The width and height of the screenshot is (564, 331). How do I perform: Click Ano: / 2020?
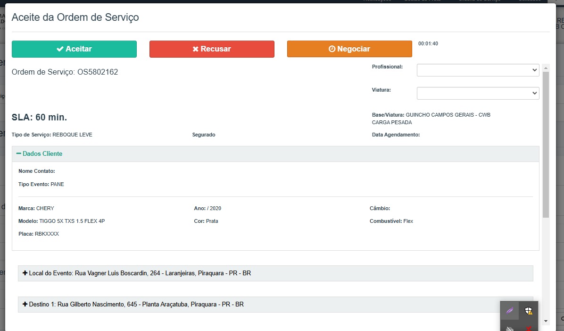(207, 209)
